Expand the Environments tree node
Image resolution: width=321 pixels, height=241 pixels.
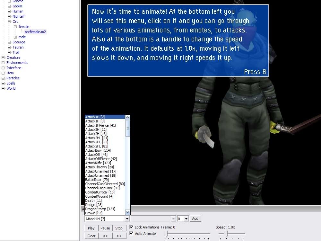(x=3, y=63)
